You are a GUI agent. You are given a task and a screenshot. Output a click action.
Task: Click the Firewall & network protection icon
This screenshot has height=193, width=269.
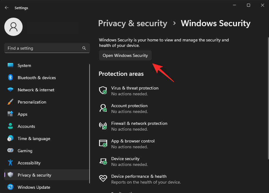[x=103, y=126]
